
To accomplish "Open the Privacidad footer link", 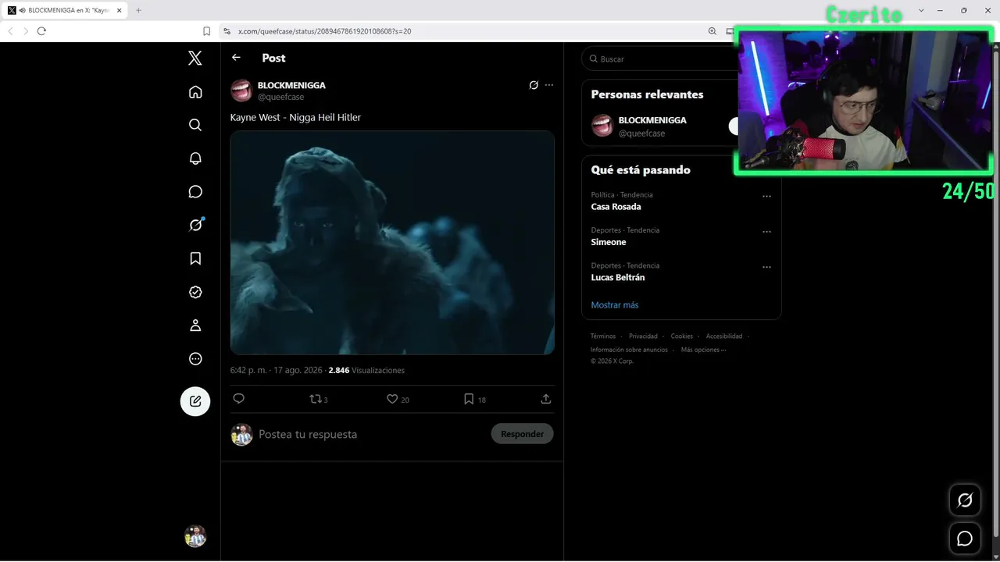I will click(643, 336).
